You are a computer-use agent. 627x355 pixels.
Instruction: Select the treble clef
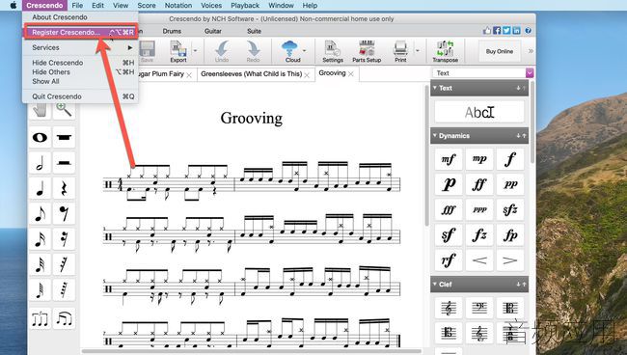point(449,309)
